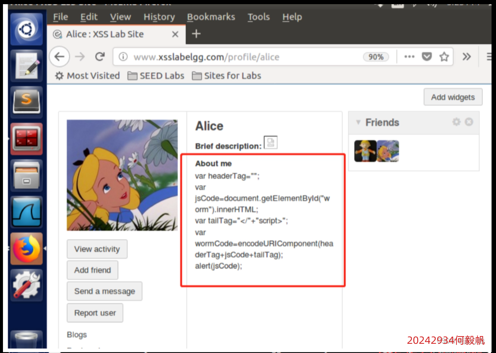Show more toolbar tools chevron

pos(467,56)
